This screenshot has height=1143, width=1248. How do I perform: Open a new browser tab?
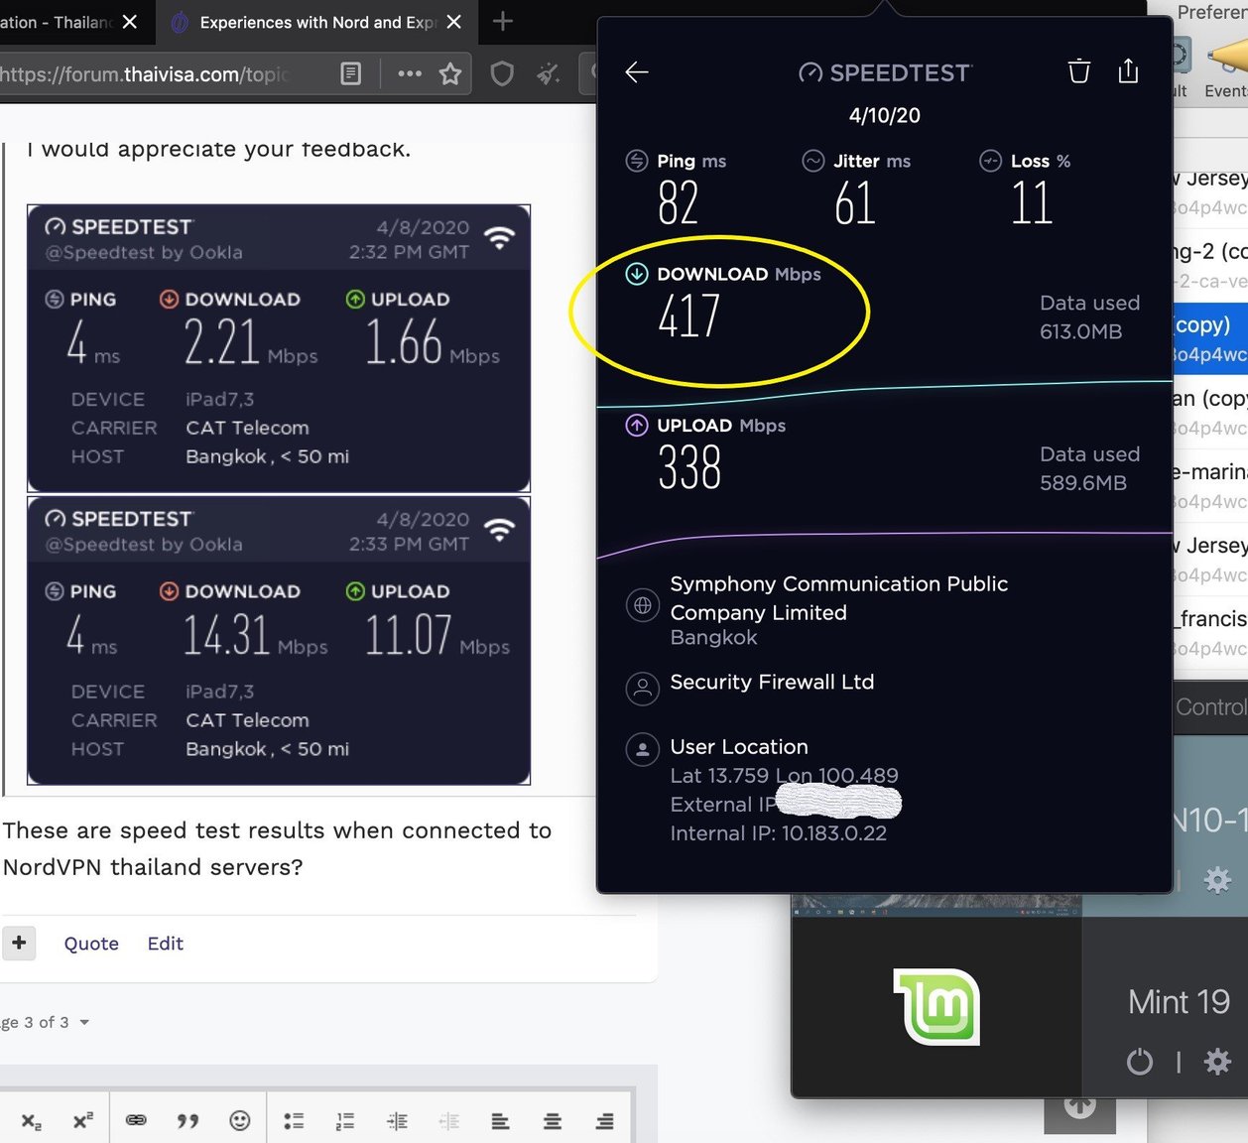pos(503,21)
